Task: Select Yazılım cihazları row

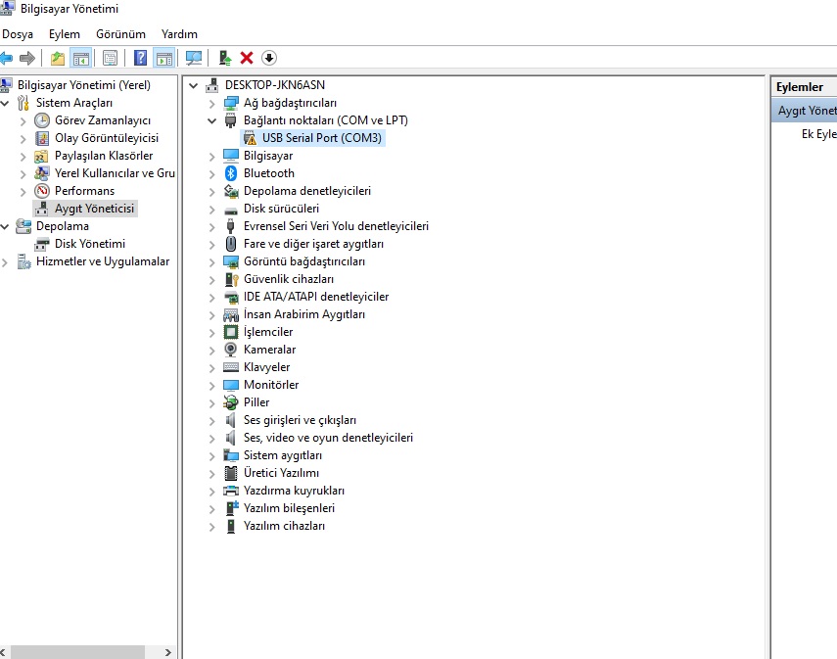Action: [x=284, y=526]
